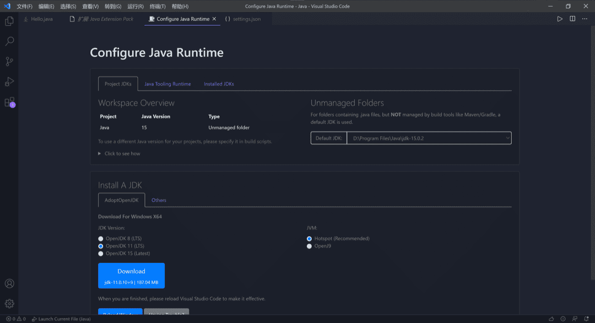The width and height of the screenshot is (595, 323).
Task: Open the 查看(V) menu
Action: click(90, 7)
